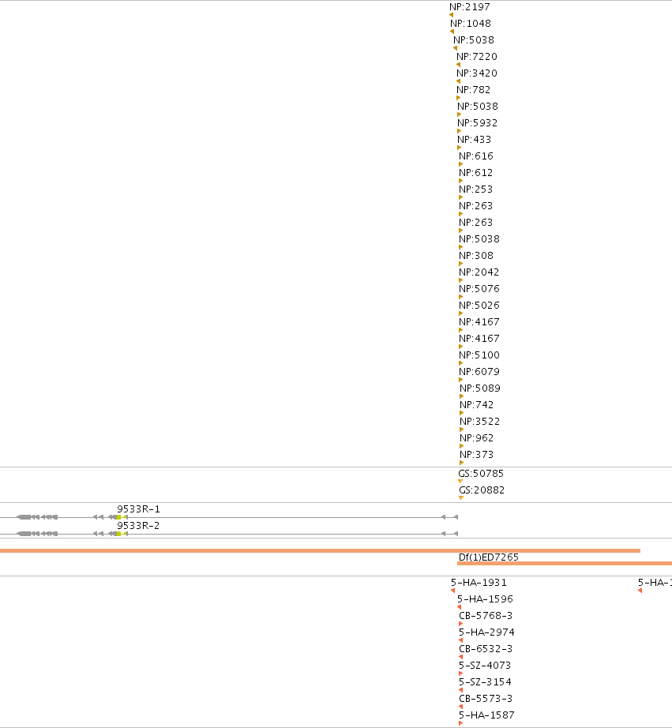Click the NP:5089 feature label

coord(480,388)
